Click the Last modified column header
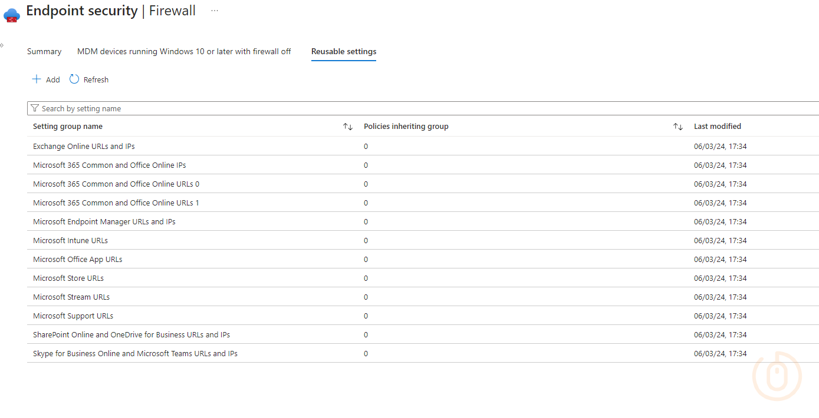 pos(717,127)
